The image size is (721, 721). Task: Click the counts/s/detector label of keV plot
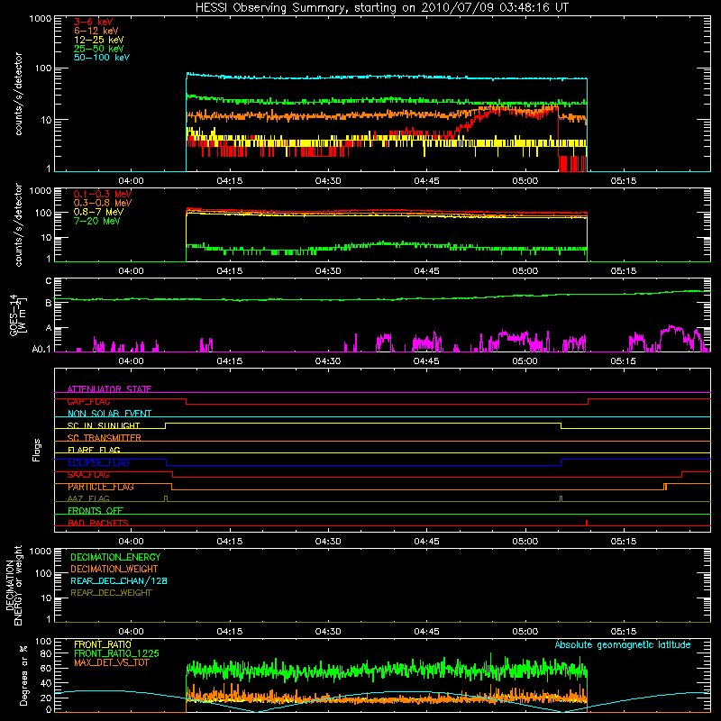18,94
